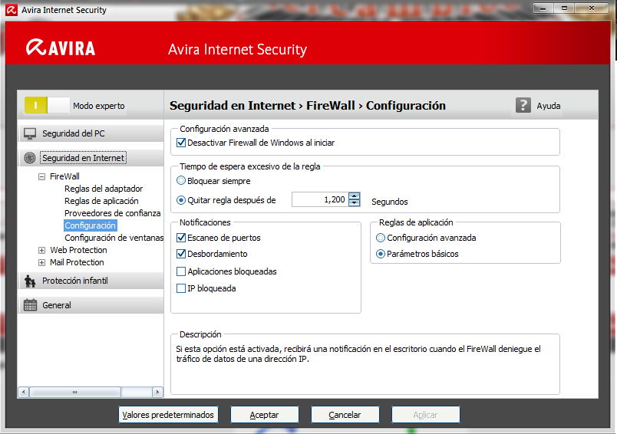Click the sidebar scroll right arrow
This screenshot has height=434, width=617.
click(x=158, y=392)
